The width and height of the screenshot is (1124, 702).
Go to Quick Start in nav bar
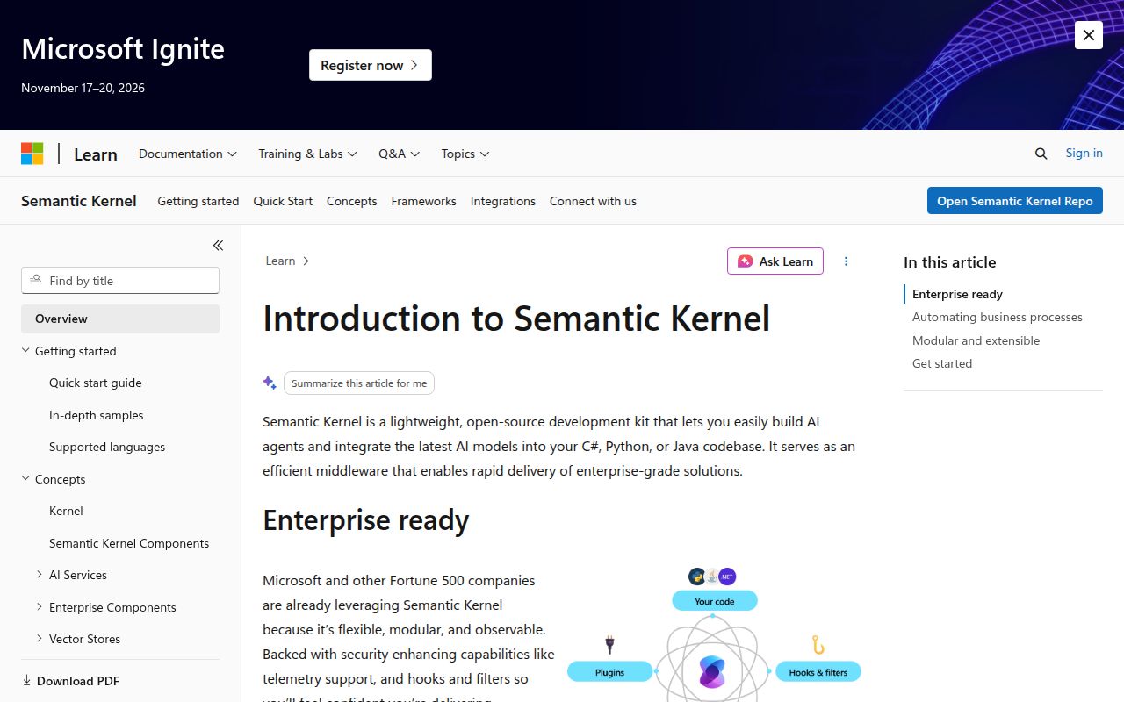coord(283,201)
